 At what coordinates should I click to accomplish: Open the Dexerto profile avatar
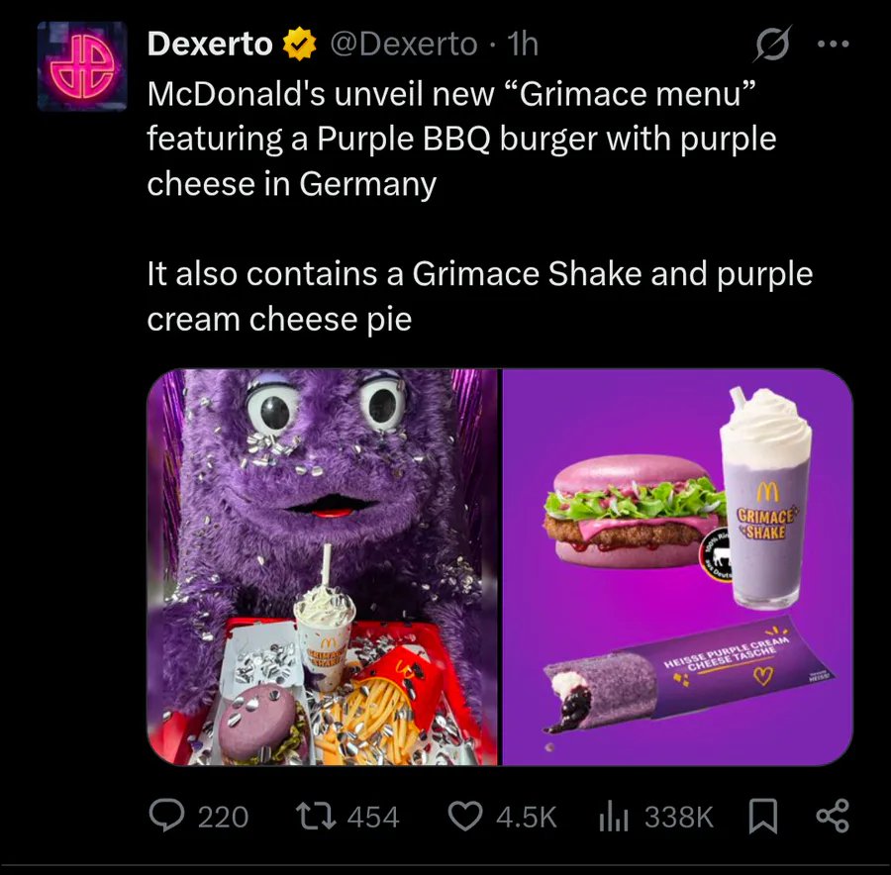[x=81, y=65]
